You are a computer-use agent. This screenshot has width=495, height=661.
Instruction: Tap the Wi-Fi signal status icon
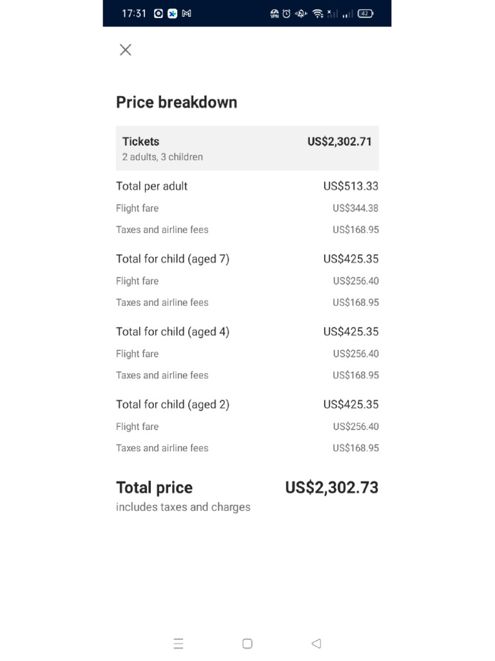[x=317, y=14]
